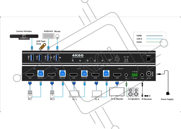The width and height of the screenshot is (181, 129).
Task: Click the PC 3 HDMI input port
Action: 73,75
